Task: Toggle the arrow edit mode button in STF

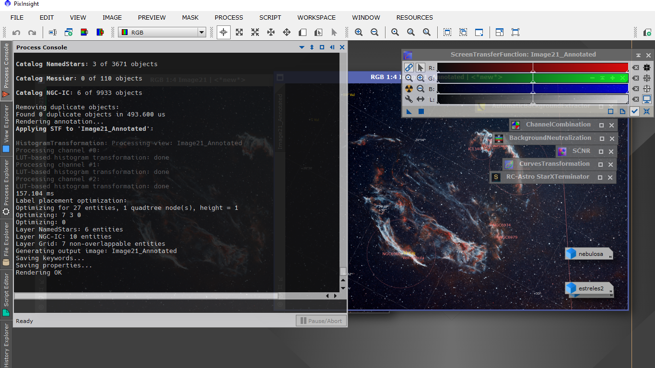Action: (421, 68)
